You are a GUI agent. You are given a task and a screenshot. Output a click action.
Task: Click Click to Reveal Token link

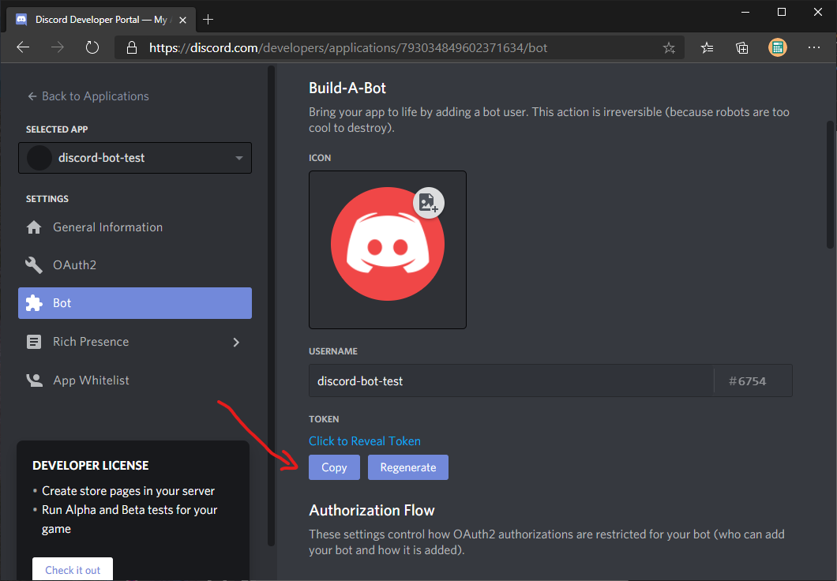pyautogui.click(x=365, y=441)
